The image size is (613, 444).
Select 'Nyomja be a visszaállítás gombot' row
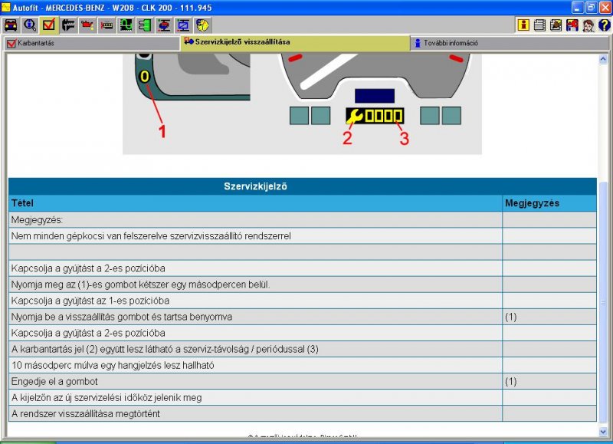pyautogui.click(x=303, y=317)
